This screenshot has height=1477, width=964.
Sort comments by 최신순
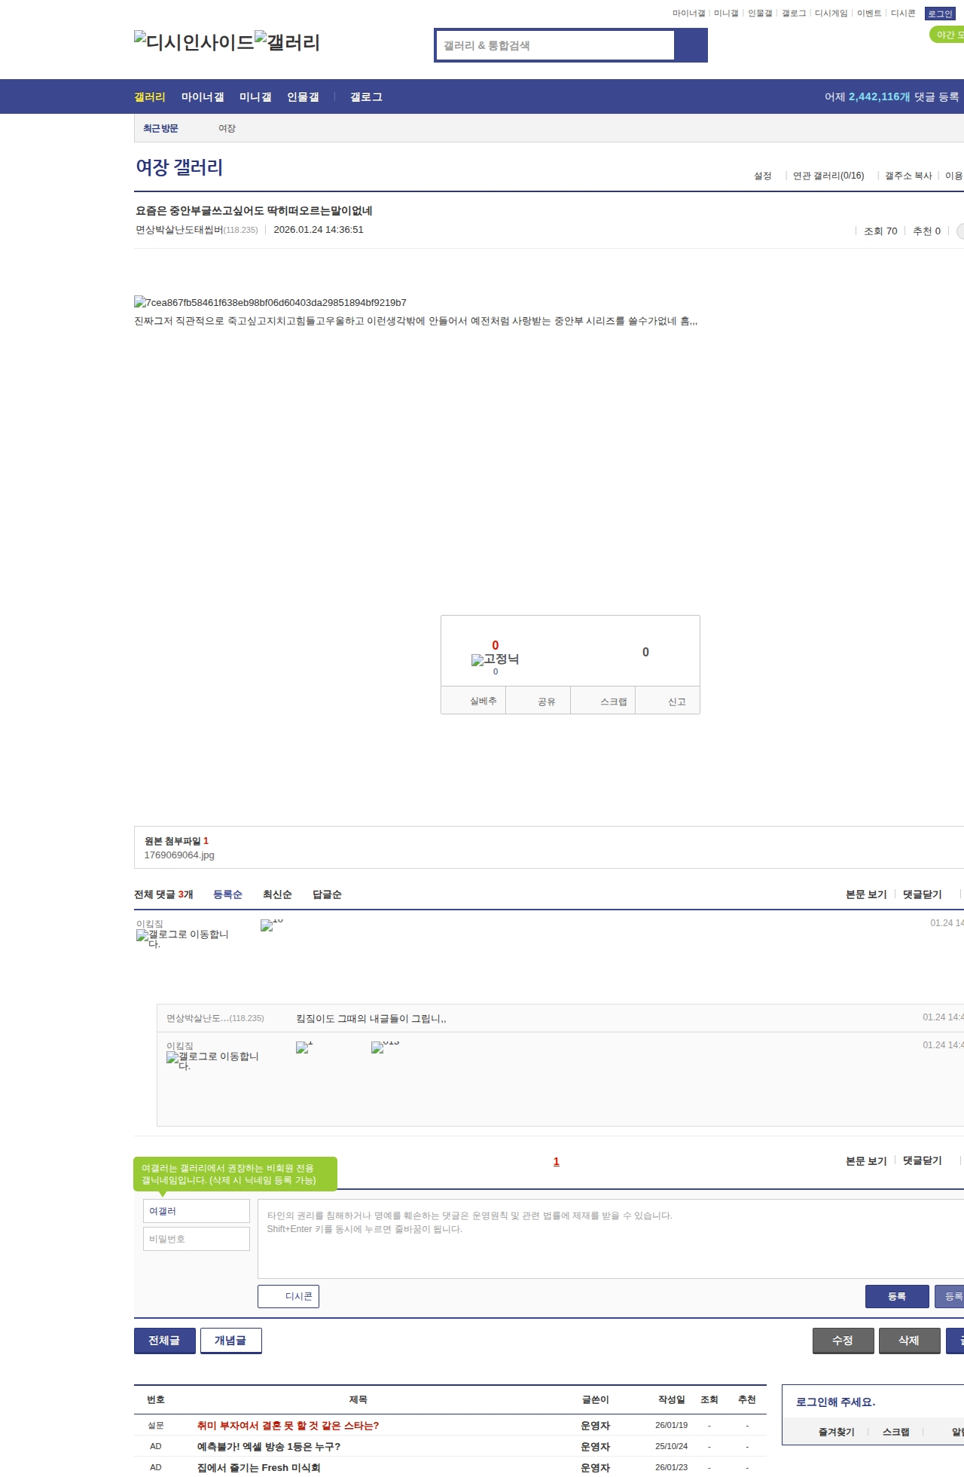pyautogui.click(x=276, y=894)
